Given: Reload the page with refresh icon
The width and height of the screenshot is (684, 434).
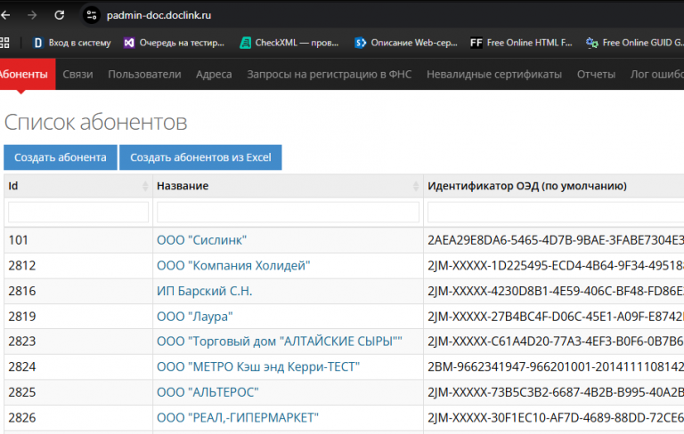Looking at the screenshot, I should [60, 15].
